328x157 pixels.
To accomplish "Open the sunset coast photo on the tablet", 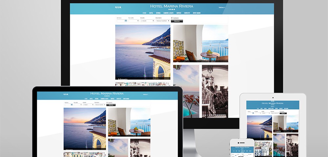I will [x=259, y=128].
